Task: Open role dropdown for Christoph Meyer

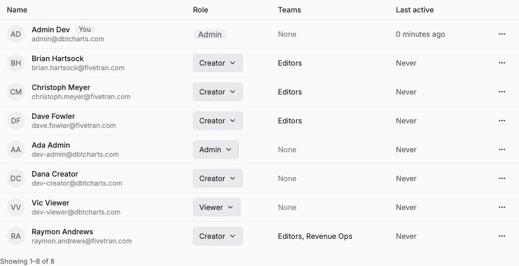Action: click(218, 92)
